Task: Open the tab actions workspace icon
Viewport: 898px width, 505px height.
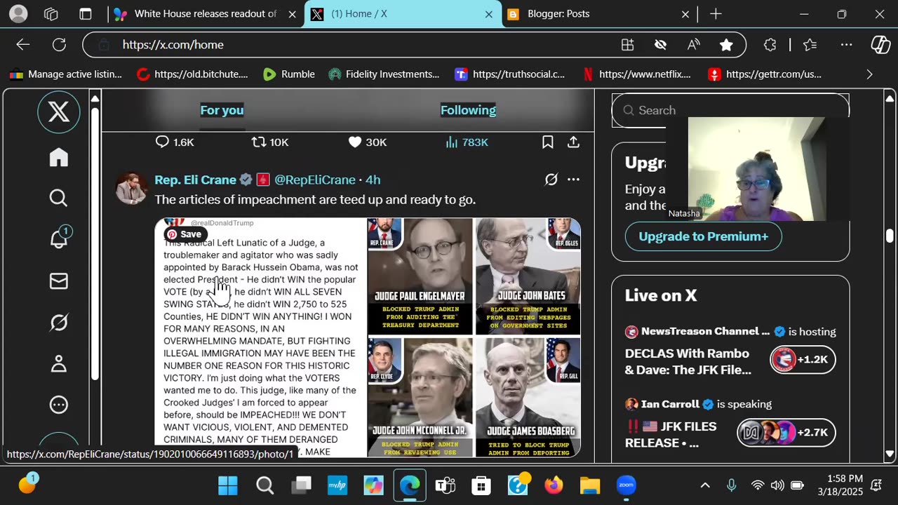Action: [51, 14]
